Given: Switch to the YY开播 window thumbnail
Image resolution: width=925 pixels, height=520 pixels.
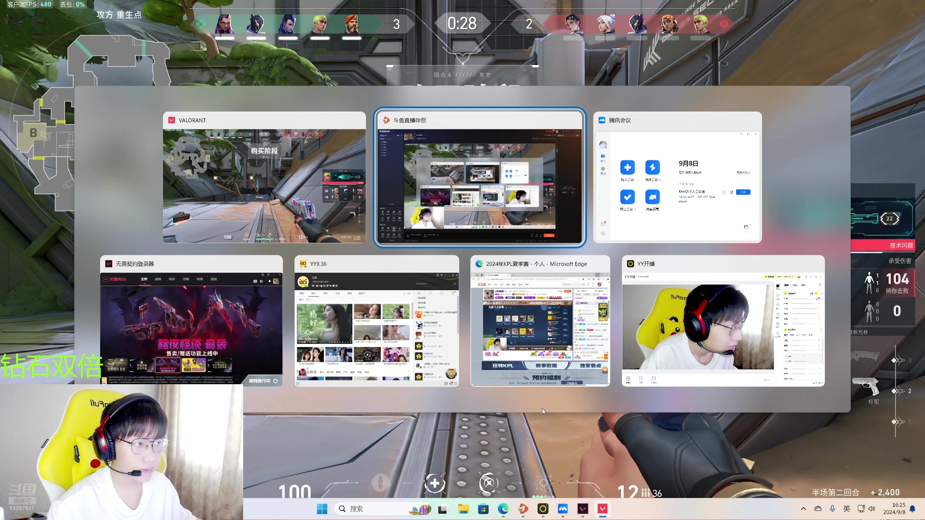Looking at the screenshot, I should pyautogui.click(x=723, y=321).
